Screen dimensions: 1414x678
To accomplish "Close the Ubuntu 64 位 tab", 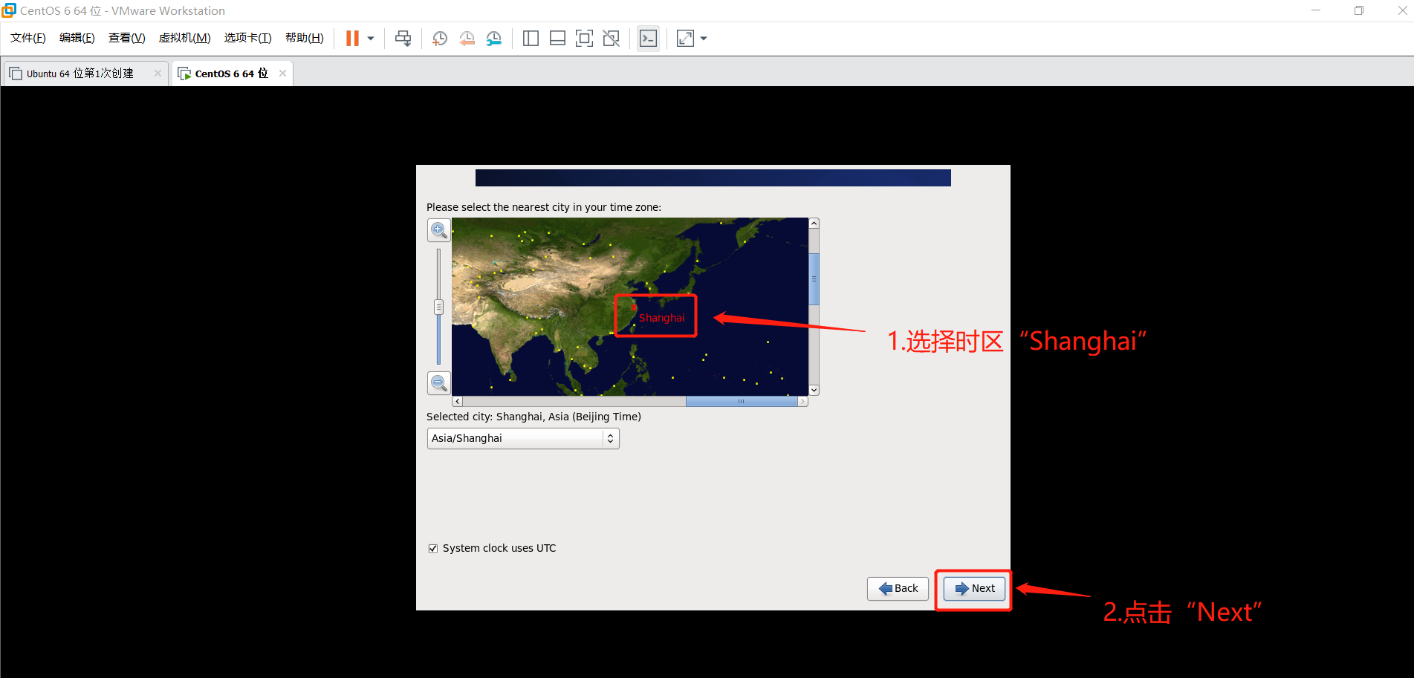I will (158, 73).
